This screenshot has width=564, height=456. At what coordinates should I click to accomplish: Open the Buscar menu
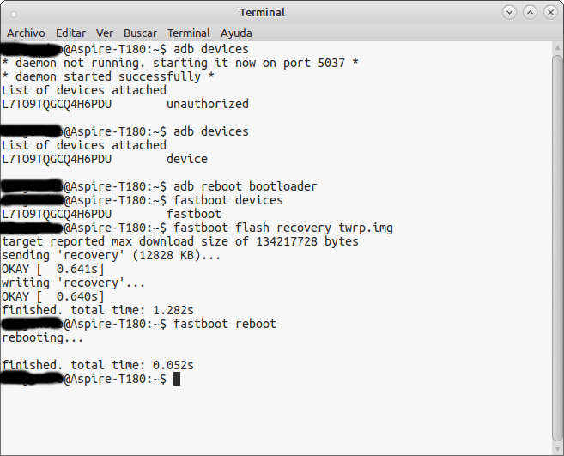tap(140, 33)
